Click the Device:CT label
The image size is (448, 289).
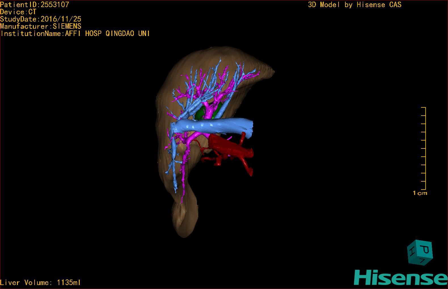tap(18, 12)
